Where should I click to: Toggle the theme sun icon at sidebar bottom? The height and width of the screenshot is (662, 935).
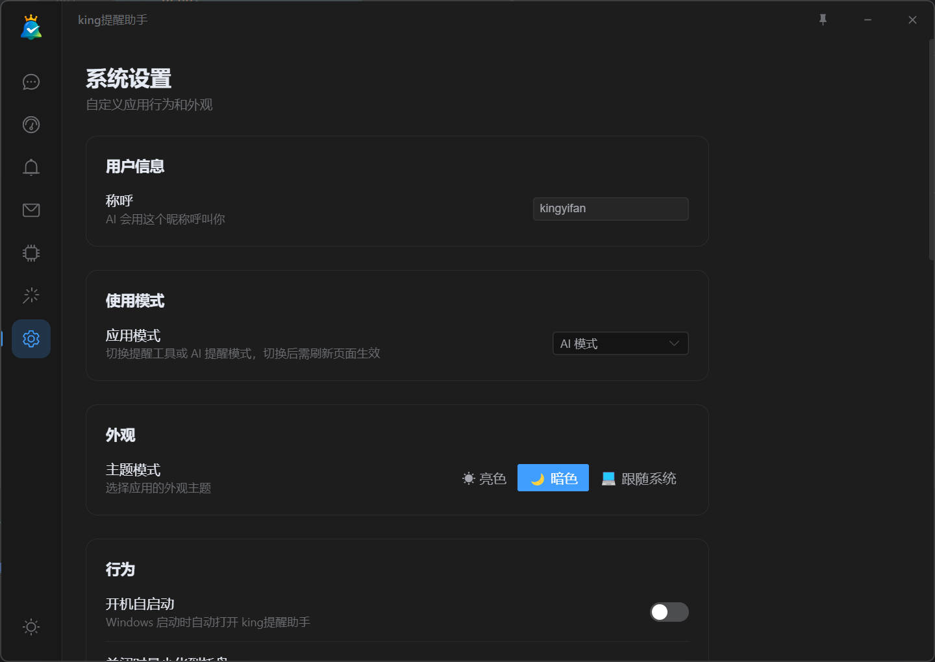point(31,627)
